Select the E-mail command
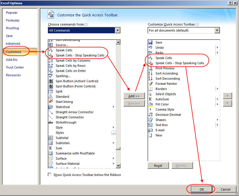 click(x=160, y=130)
